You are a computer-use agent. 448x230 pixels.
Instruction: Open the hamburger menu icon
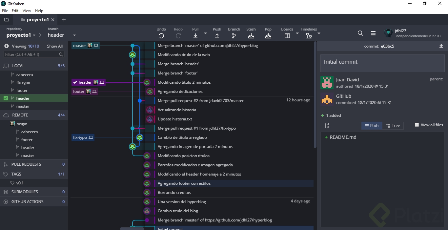click(373, 33)
